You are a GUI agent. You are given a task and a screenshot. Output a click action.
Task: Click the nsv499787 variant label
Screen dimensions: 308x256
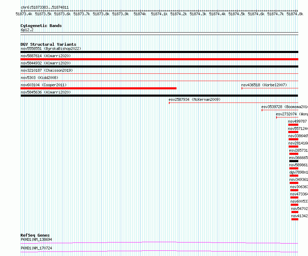coord(297,121)
